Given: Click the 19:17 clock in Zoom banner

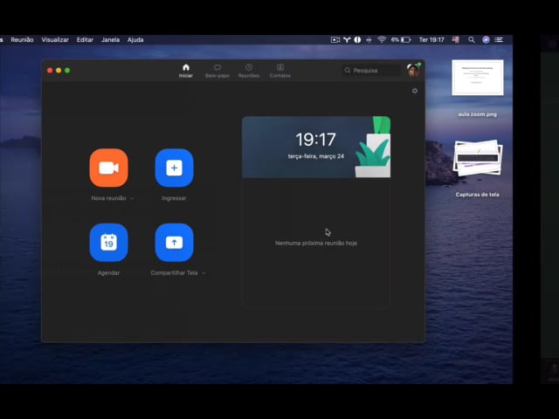Looking at the screenshot, I should click(x=316, y=140).
